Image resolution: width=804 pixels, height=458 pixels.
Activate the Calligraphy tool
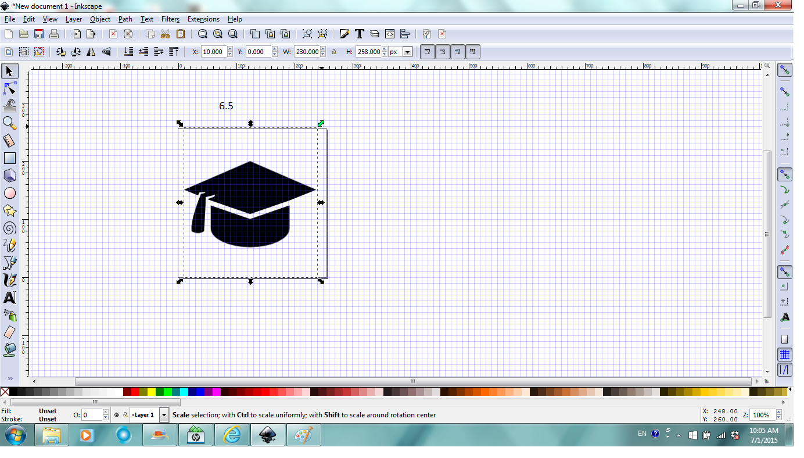[x=10, y=280]
